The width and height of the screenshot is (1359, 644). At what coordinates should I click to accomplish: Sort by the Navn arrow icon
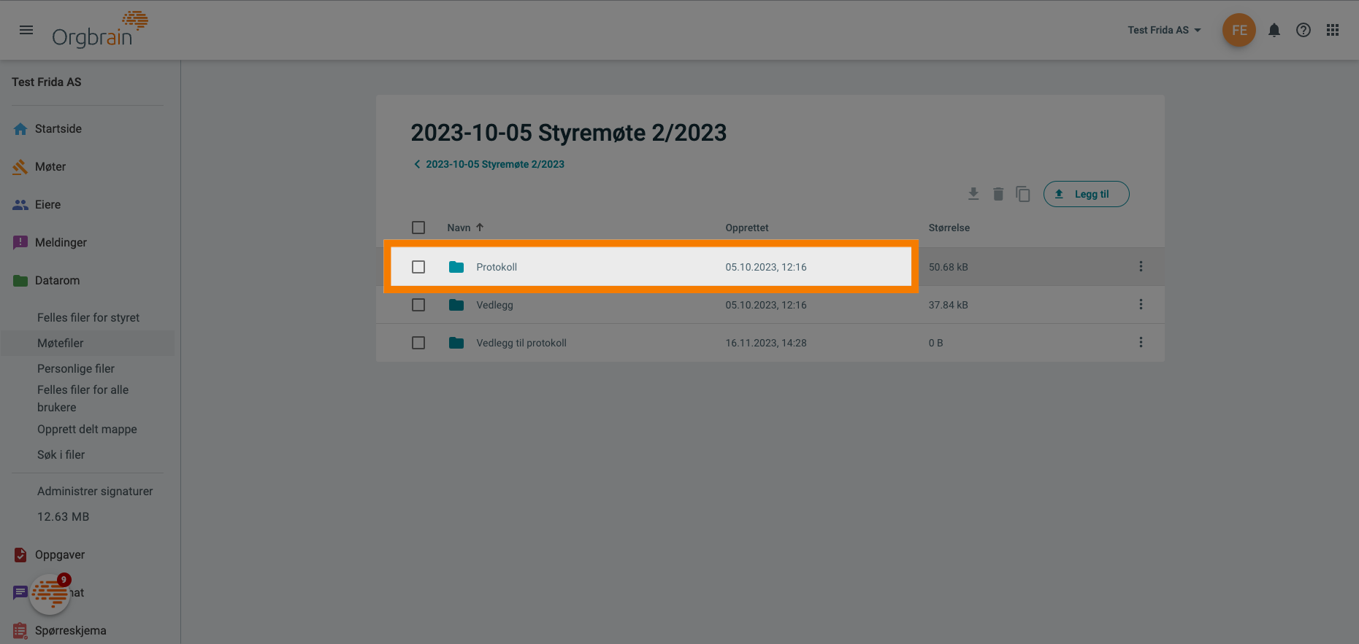[480, 228]
